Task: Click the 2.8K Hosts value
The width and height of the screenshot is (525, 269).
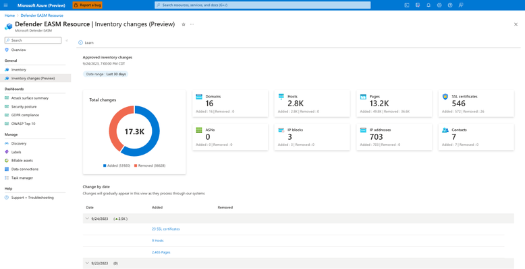Action: click(296, 104)
